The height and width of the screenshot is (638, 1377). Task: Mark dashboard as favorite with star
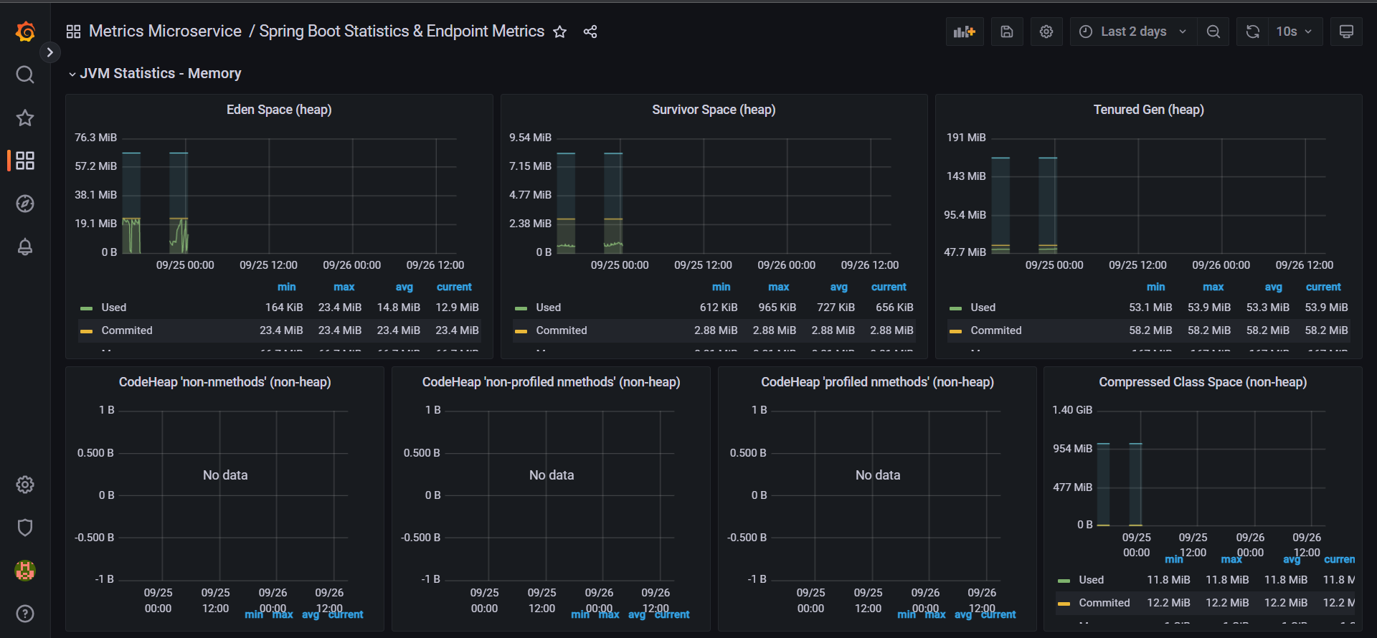coord(560,32)
